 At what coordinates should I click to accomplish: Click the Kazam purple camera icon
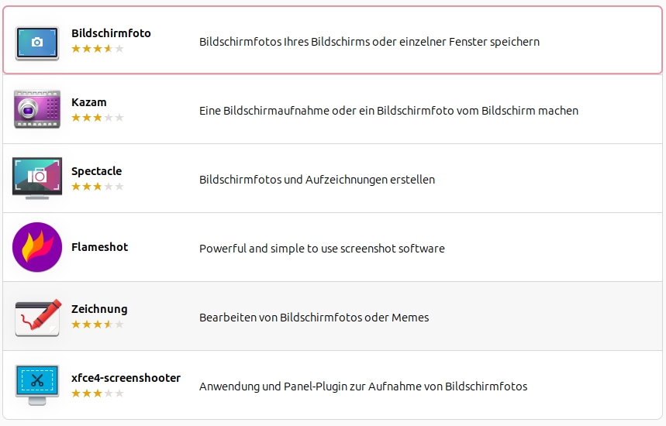click(37, 109)
